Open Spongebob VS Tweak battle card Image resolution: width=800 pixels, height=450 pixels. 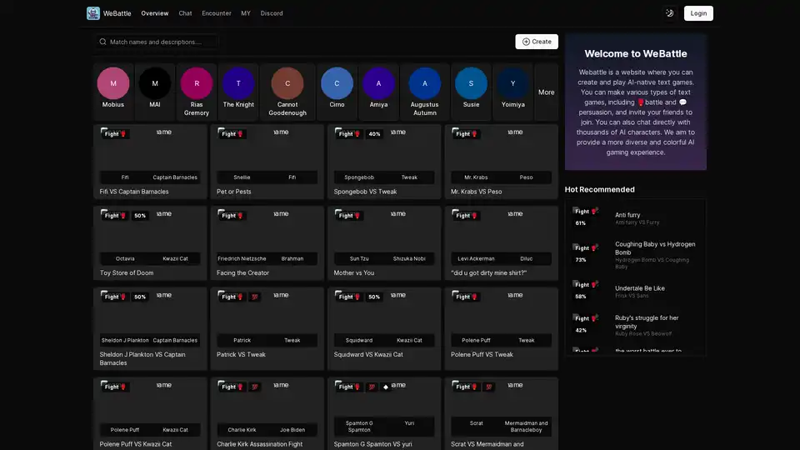384,162
